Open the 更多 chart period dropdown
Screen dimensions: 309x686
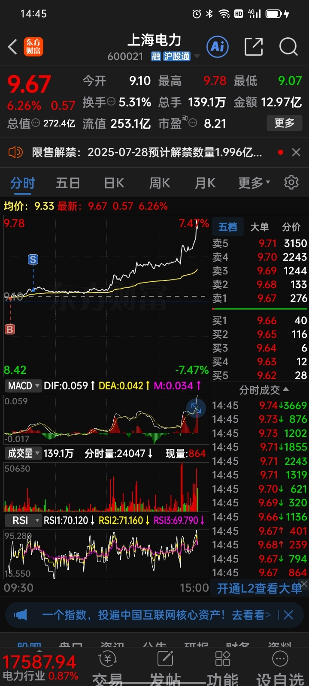pyautogui.click(x=254, y=183)
